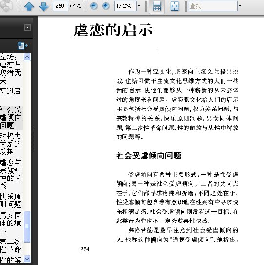Viewport: 264px width, 265px height.
Task: Click the bookmarks scrollbar thumb
Action: 27,226
